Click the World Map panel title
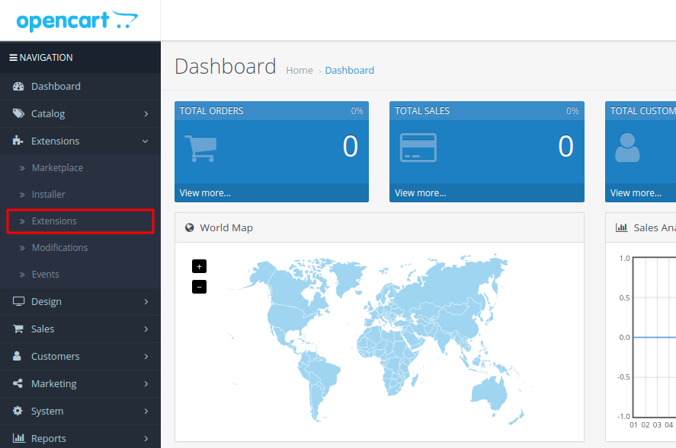 tap(226, 227)
